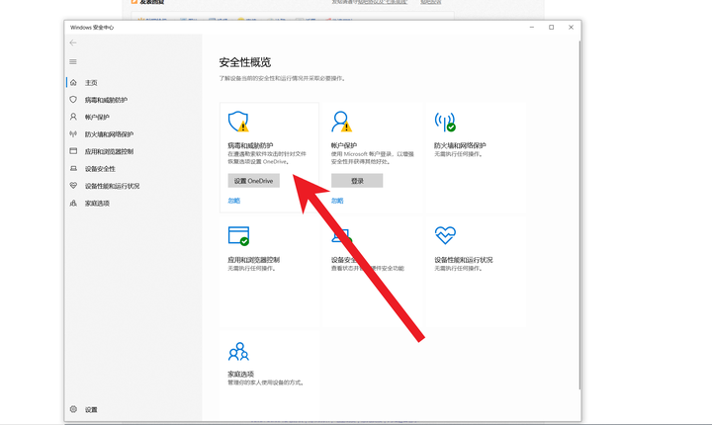Screen dimensions: 712x425
Task: Go to 家庭选项 in the sidebar
Action: click(97, 204)
